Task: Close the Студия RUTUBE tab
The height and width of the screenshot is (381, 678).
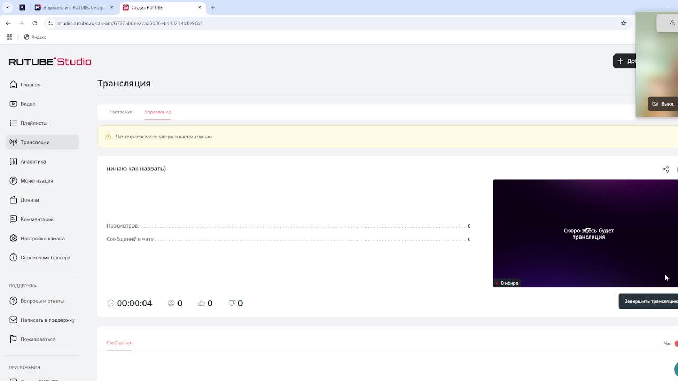Action: pyautogui.click(x=200, y=7)
